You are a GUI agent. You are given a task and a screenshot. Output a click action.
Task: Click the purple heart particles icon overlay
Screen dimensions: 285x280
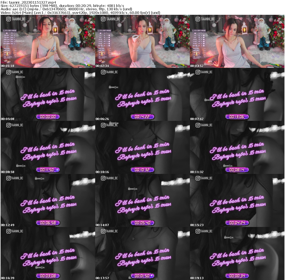(7, 33)
